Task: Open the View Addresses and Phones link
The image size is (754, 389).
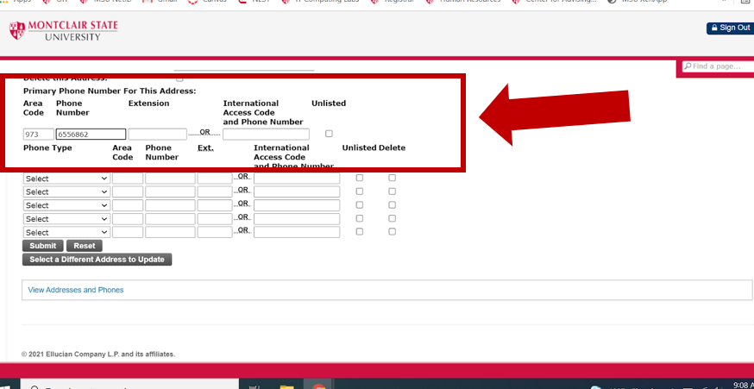Action: [x=76, y=290]
